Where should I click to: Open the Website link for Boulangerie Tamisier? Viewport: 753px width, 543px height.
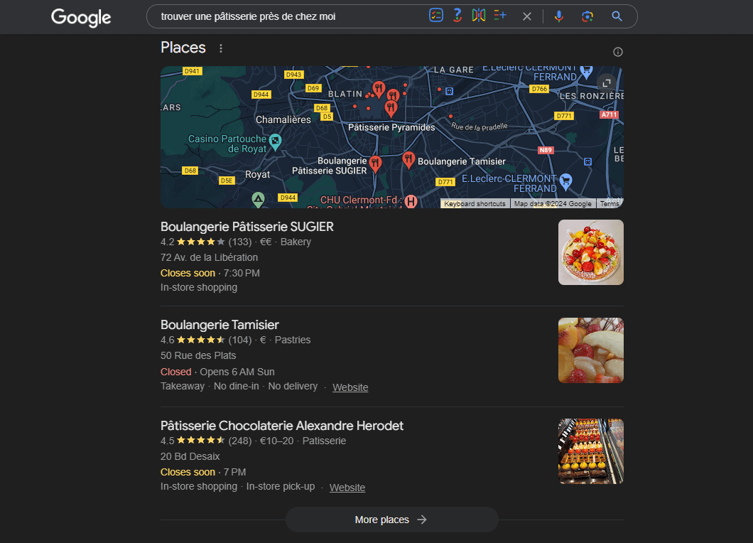coord(350,387)
